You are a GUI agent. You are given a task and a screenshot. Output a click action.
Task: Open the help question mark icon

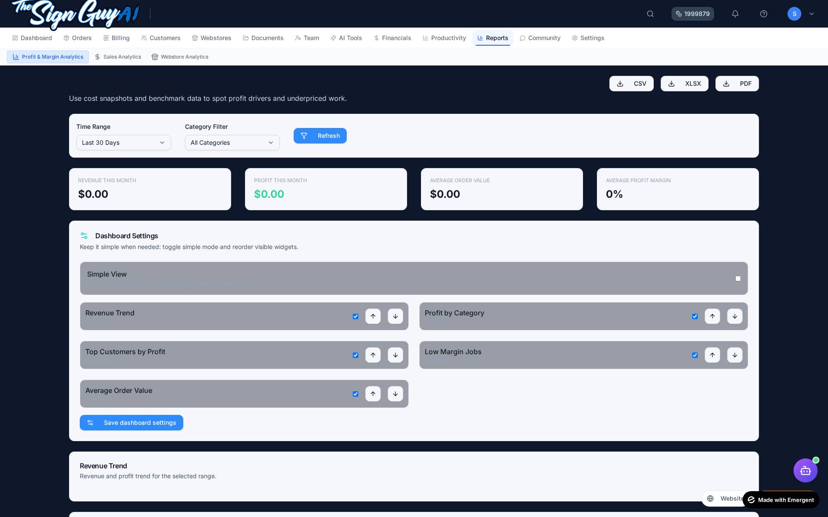coord(764,14)
